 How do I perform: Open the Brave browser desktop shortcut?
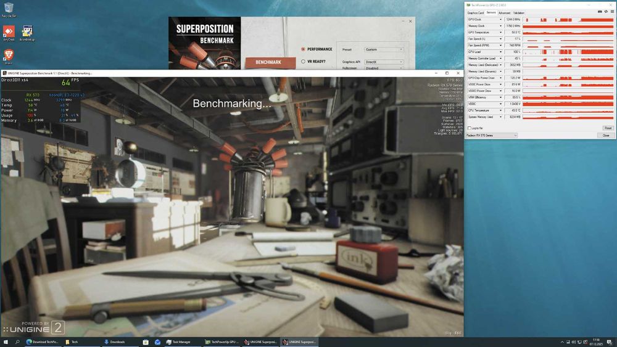(9, 56)
